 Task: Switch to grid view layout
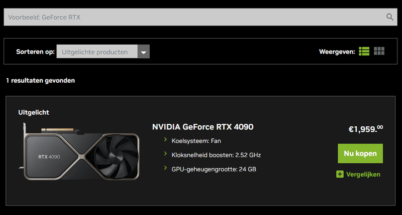click(379, 51)
